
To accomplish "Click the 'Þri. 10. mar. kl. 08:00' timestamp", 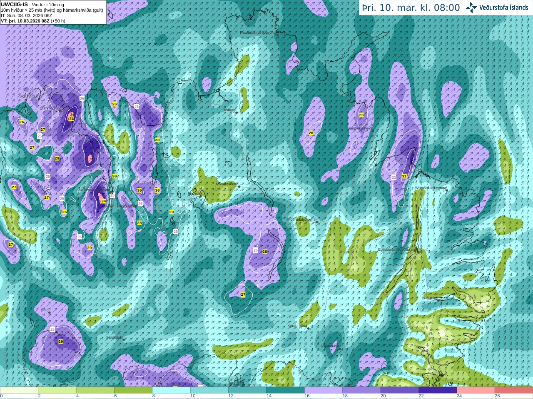I will pyautogui.click(x=411, y=8).
